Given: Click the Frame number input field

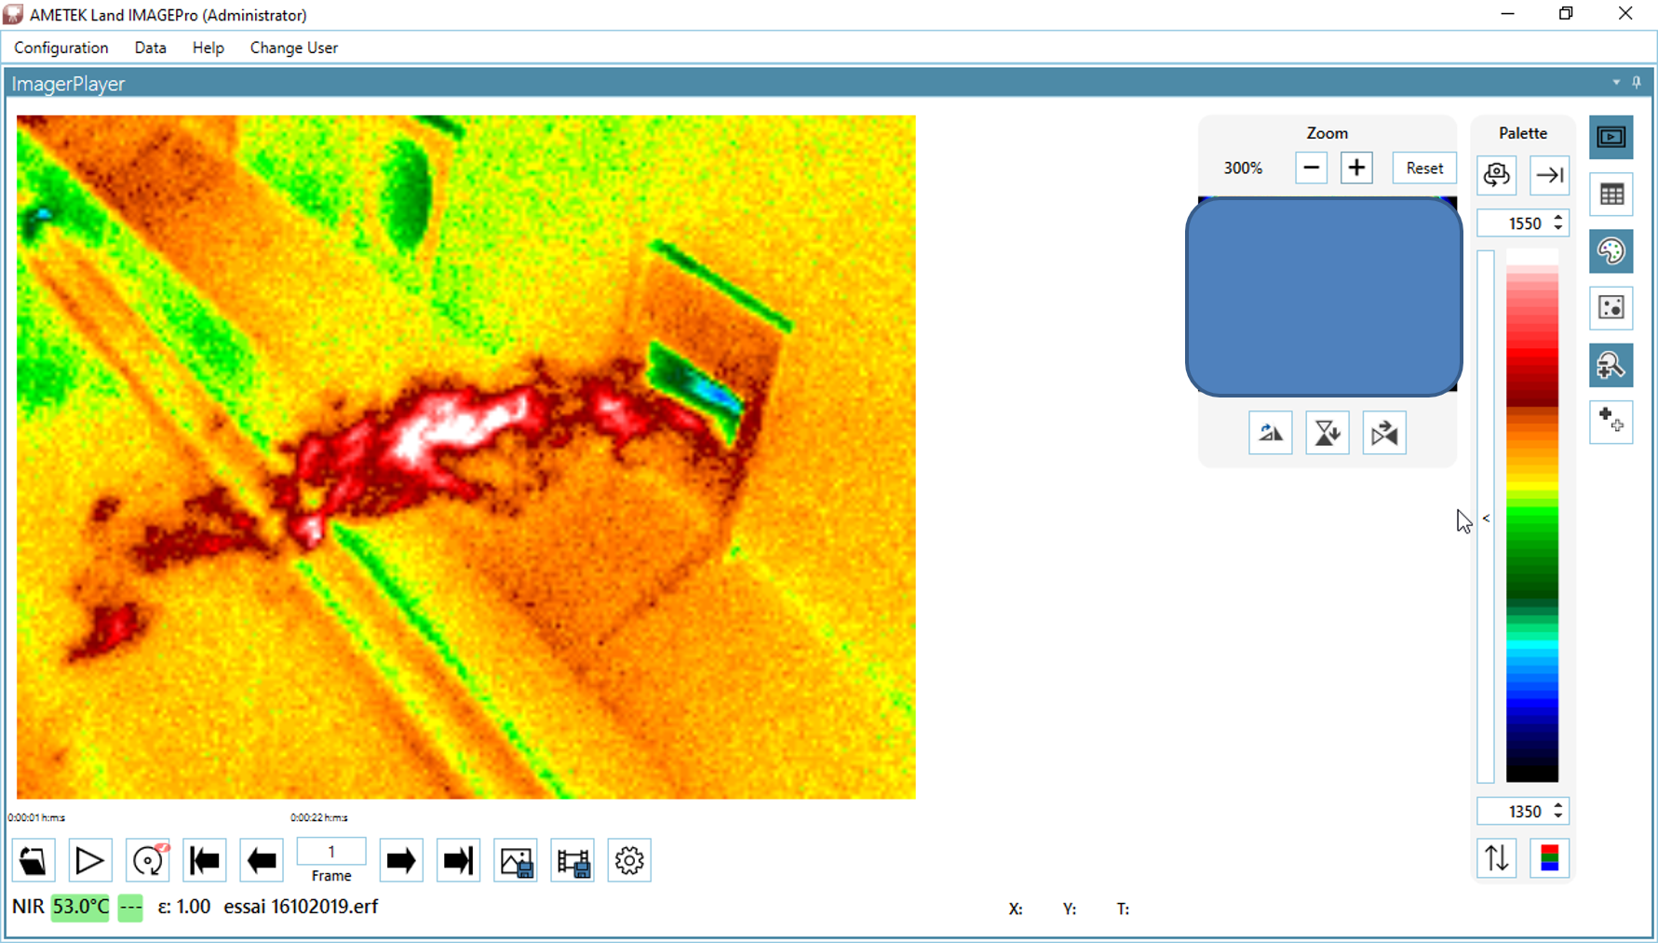Looking at the screenshot, I should pos(330,850).
